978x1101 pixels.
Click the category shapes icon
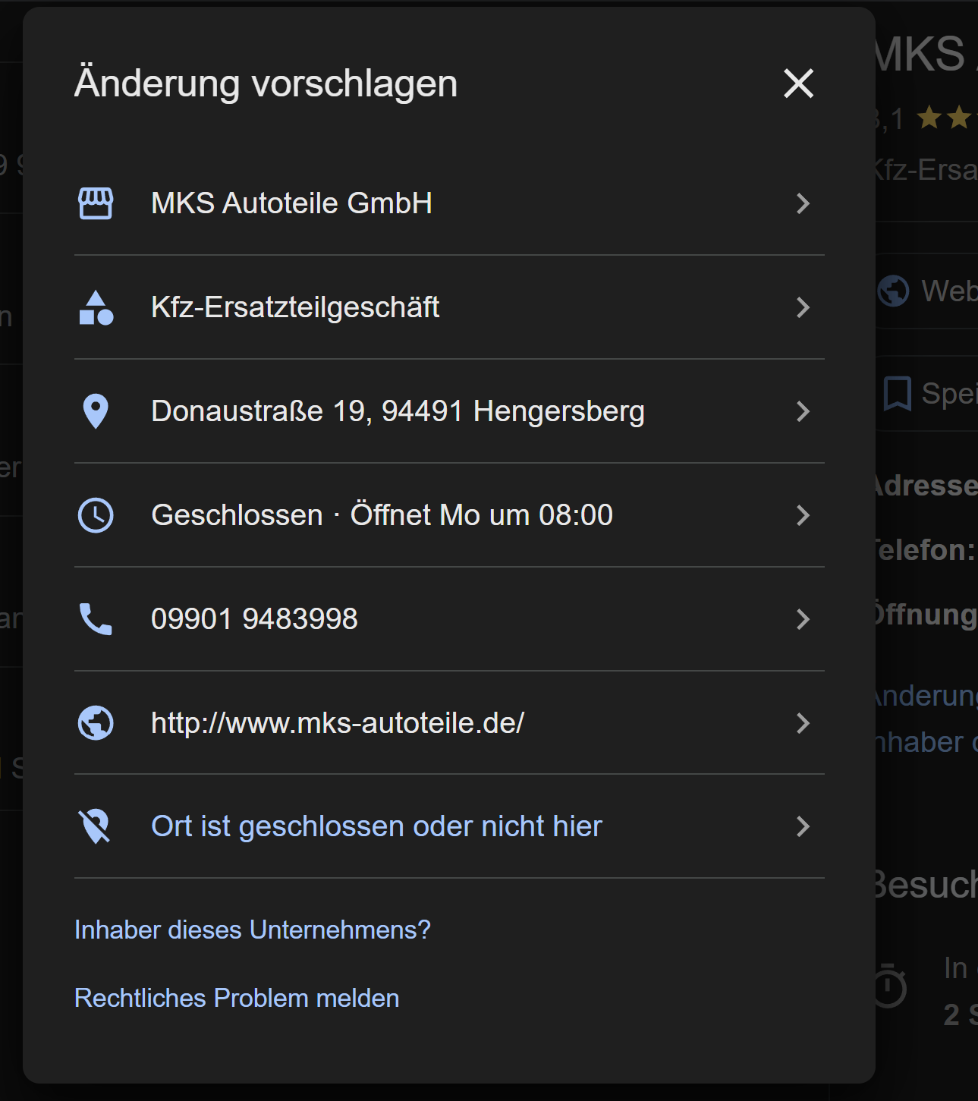(x=96, y=307)
